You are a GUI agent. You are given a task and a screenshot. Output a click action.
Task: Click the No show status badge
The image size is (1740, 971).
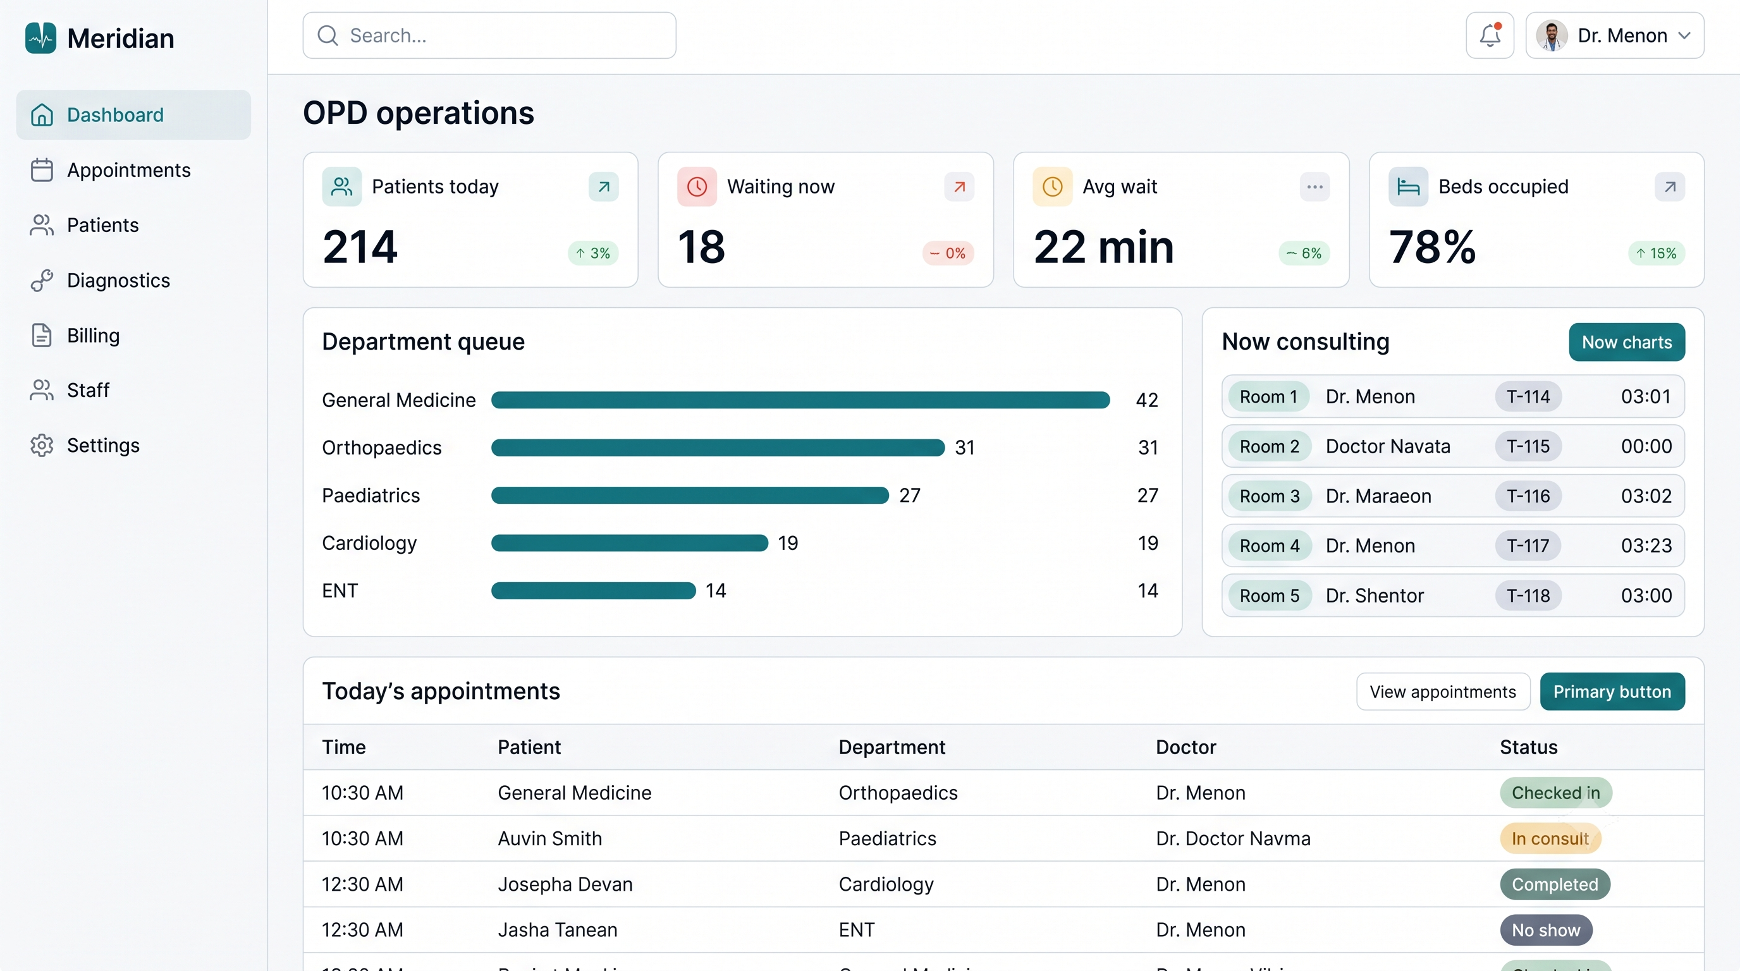tap(1546, 931)
